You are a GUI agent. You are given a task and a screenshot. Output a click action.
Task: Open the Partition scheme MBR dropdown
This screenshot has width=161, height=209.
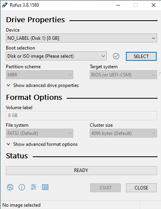[39, 74]
